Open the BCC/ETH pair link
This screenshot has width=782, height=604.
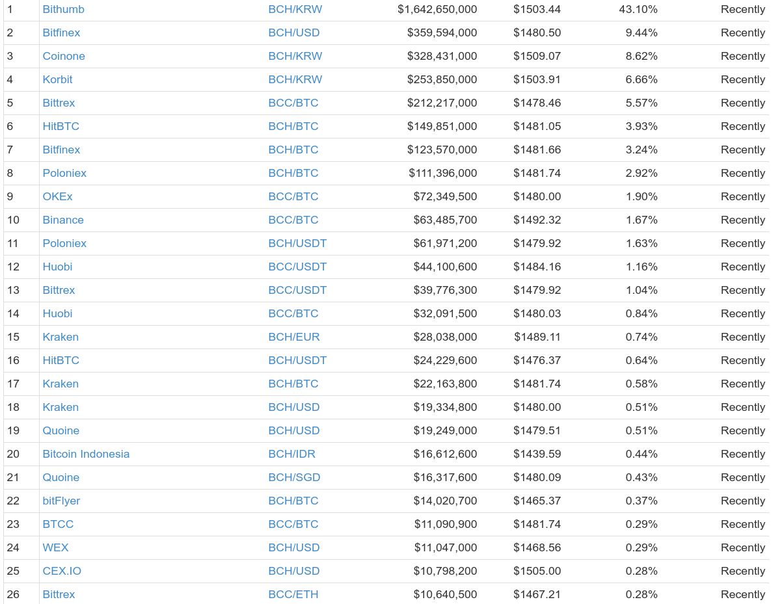point(293,594)
